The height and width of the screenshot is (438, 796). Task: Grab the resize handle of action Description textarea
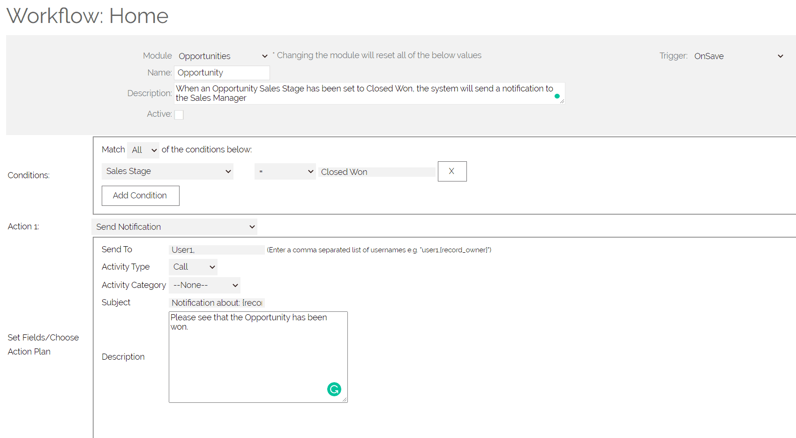(345, 400)
